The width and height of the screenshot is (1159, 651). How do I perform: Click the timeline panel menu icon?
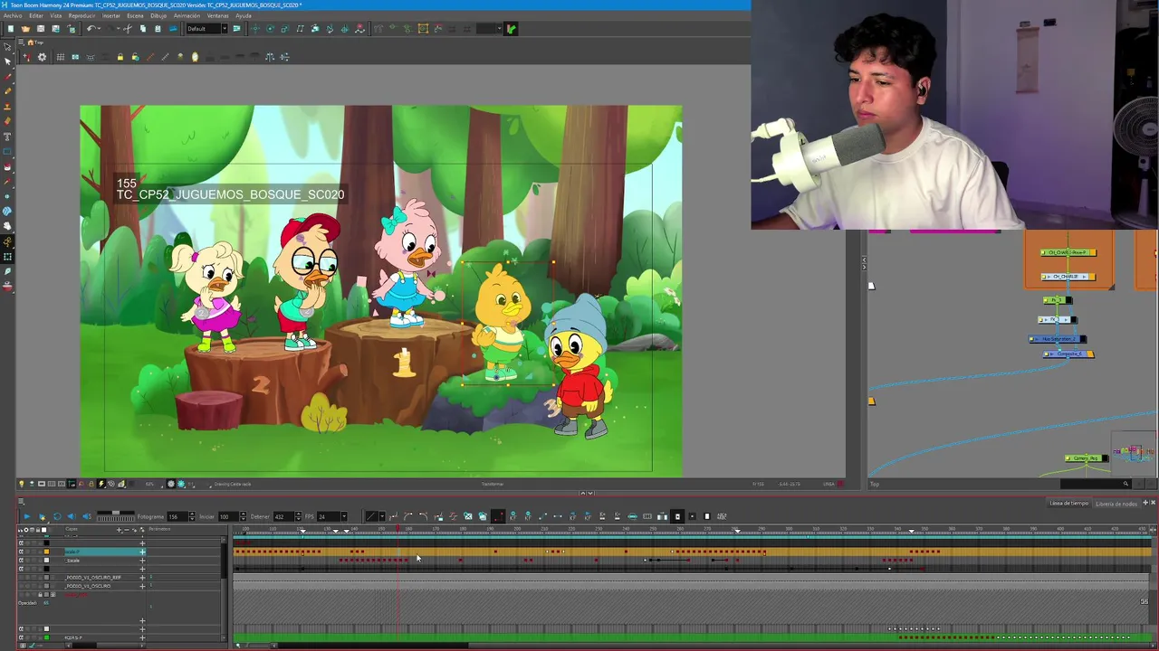tap(22, 502)
